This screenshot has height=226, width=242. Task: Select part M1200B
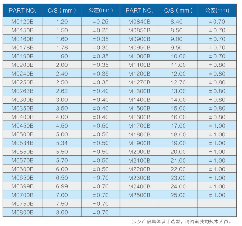pyautogui.click(x=139, y=74)
